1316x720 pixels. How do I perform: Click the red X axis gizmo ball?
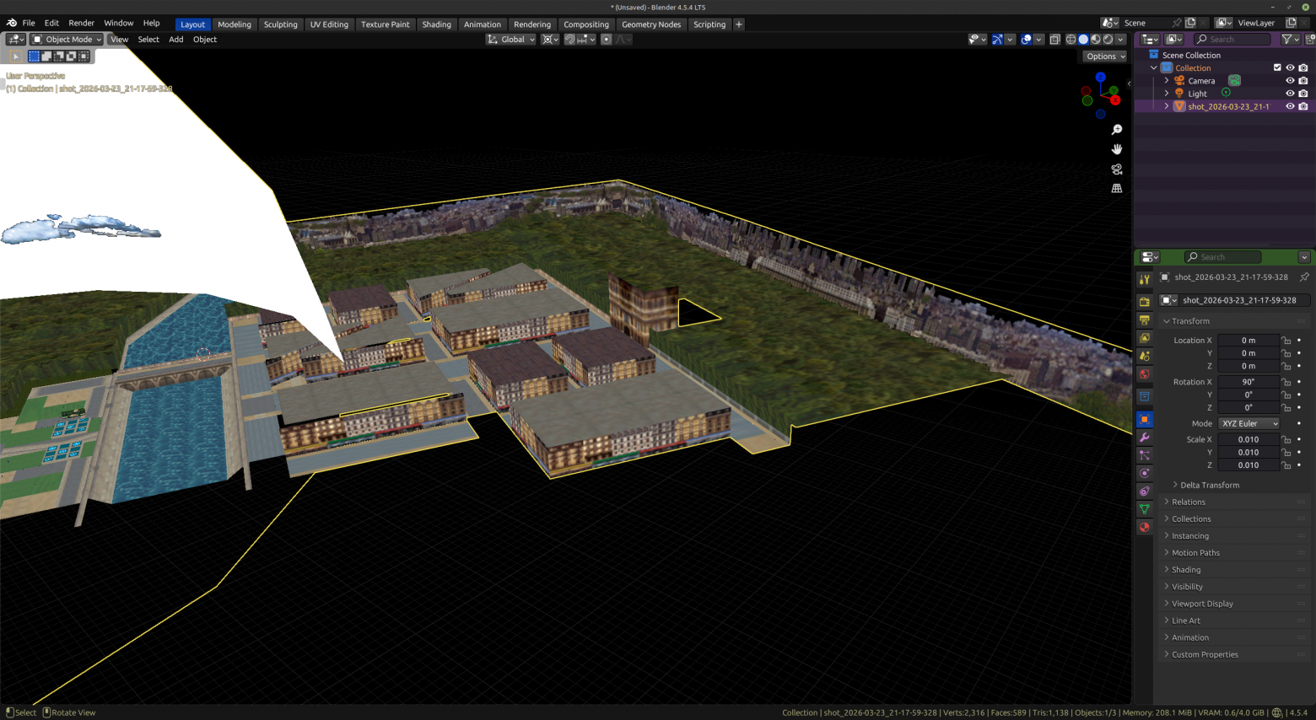(x=1115, y=100)
